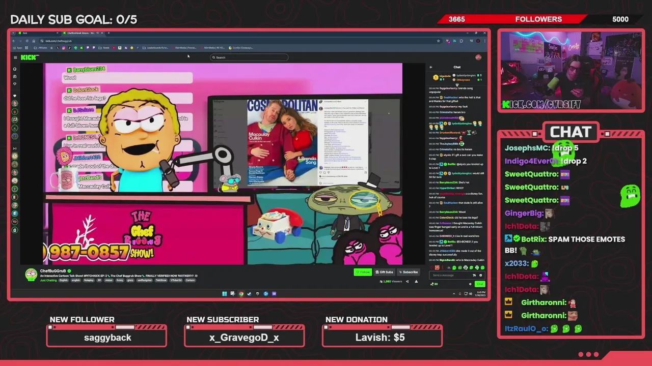Screen dimensions: 652x366
Task: Switch to the first Kick browser tab
Action: (x=39, y=33)
